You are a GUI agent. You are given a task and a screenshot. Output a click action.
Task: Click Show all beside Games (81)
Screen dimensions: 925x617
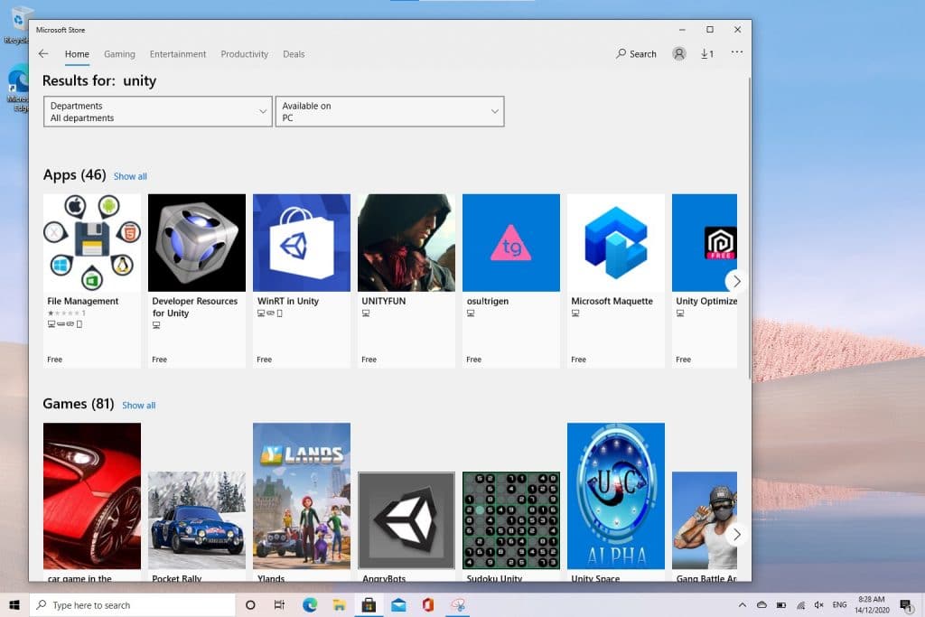[138, 405]
